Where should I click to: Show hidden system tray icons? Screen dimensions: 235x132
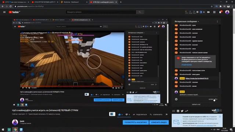[x=211, y=129]
